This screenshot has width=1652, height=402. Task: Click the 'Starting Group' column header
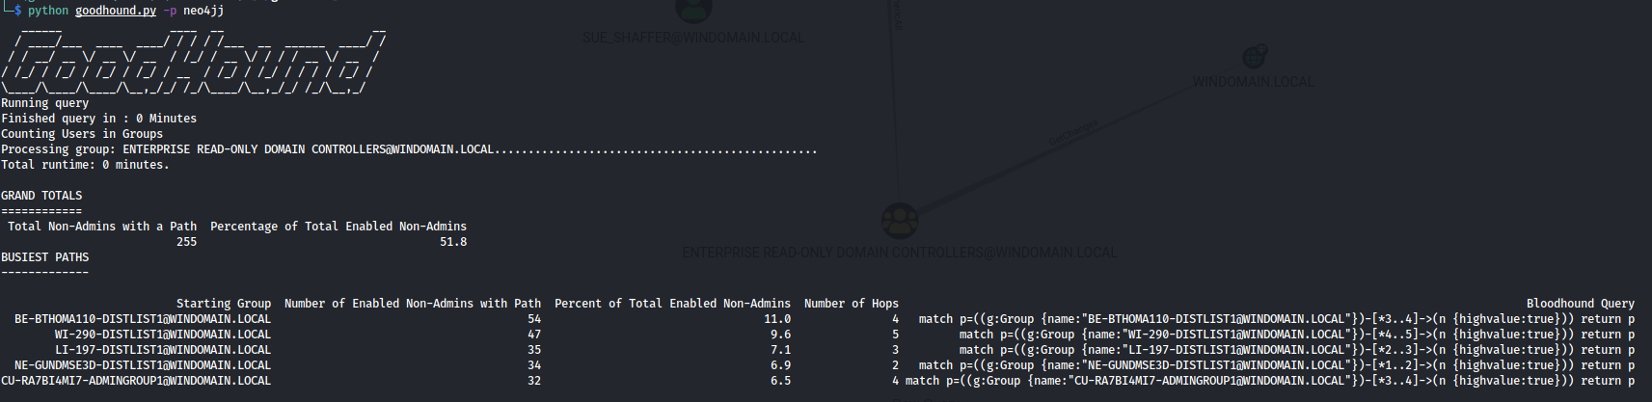pyautogui.click(x=224, y=304)
